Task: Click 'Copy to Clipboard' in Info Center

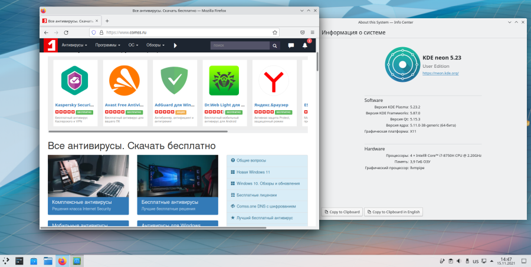Action: (342, 212)
